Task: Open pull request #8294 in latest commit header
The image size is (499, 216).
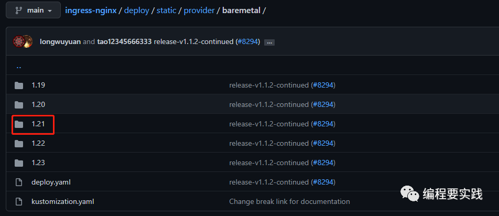Action: [247, 41]
